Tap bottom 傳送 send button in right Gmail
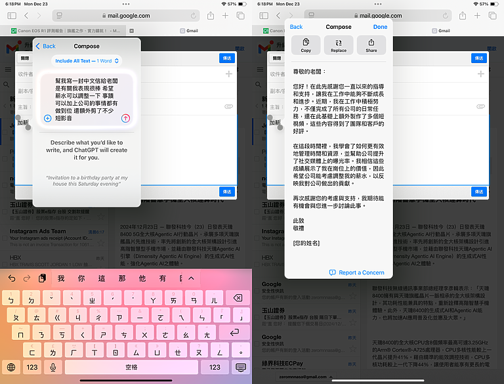Screen dimensions: 504x384 point(479,192)
